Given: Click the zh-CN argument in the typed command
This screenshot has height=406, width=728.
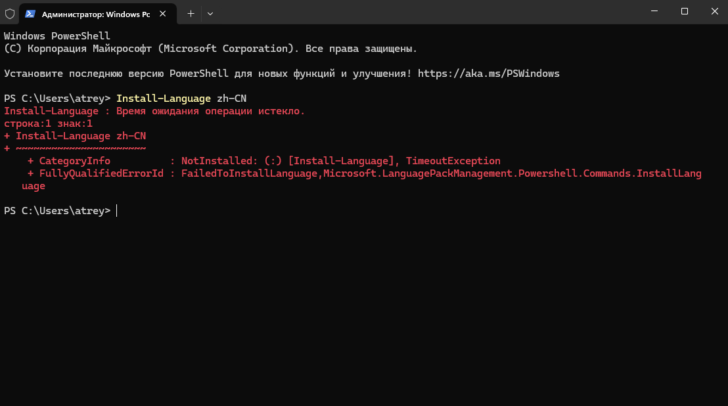Looking at the screenshot, I should pyautogui.click(x=232, y=99).
